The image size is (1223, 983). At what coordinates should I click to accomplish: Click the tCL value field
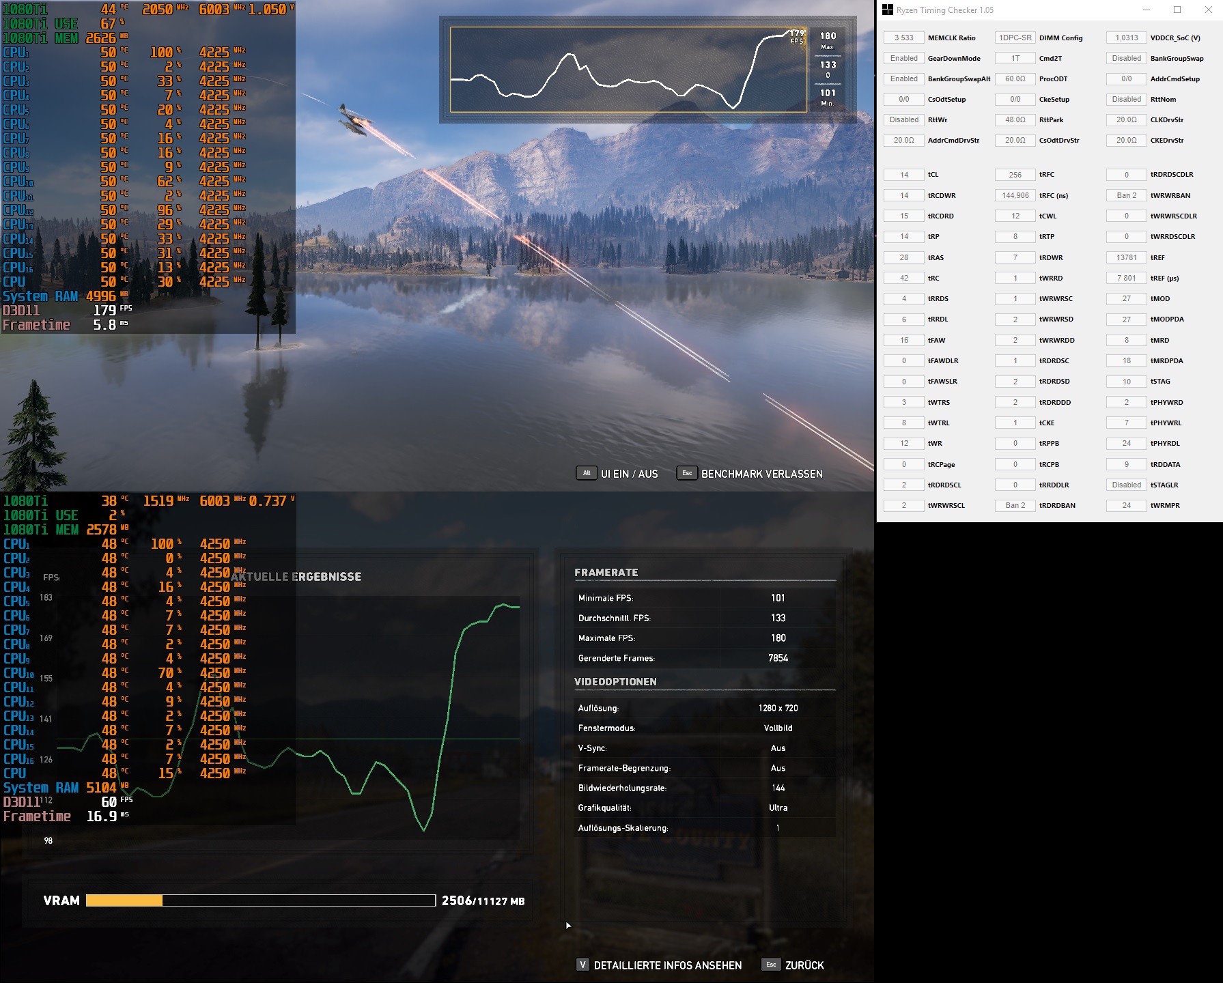point(904,175)
